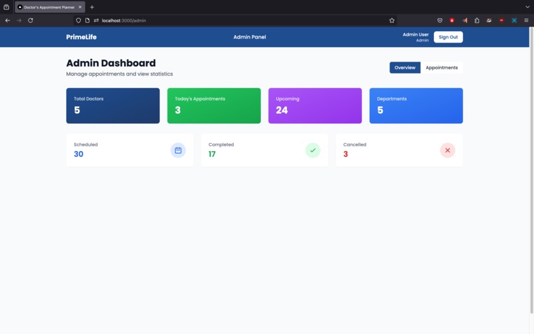Select the Doctor's Appointment Planner browser tab
This screenshot has width=534, height=334.
point(50,7)
